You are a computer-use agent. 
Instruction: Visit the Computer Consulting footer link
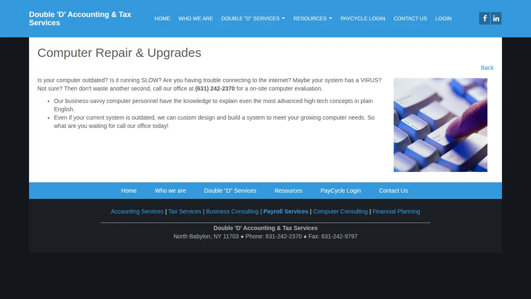click(340, 211)
